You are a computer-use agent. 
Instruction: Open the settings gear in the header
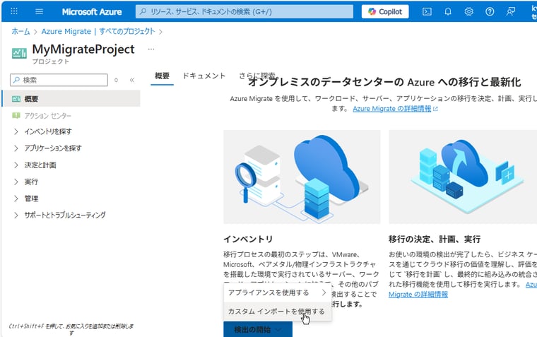468,11
